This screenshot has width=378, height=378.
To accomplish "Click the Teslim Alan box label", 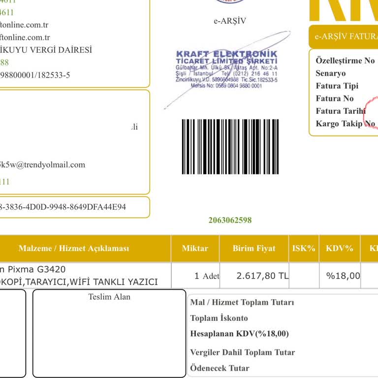I will (109, 297).
